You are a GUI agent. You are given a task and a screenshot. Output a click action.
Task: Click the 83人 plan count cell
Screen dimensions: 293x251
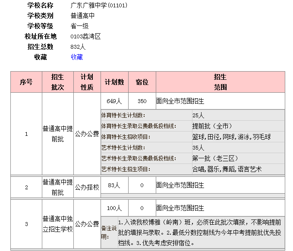[114, 185]
